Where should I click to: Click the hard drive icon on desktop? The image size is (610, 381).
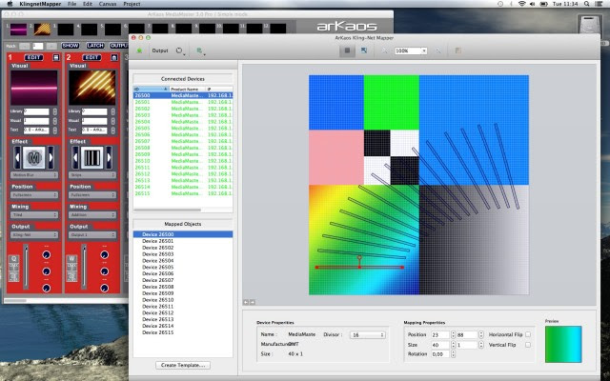click(591, 26)
